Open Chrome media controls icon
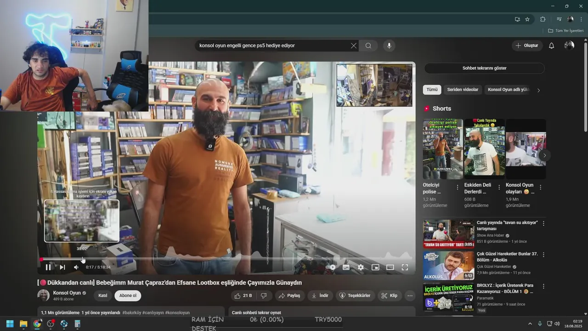Viewport: 588px width, 331px height. click(559, 19)
